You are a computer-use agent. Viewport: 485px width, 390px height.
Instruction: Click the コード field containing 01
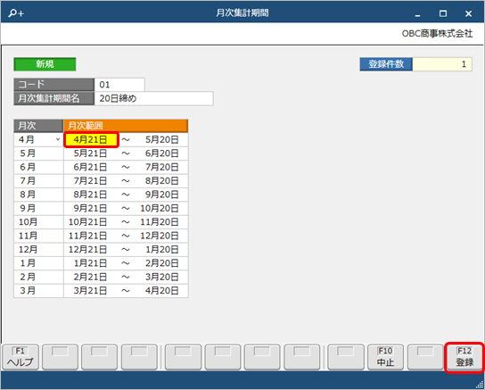[x=119, y=85]
